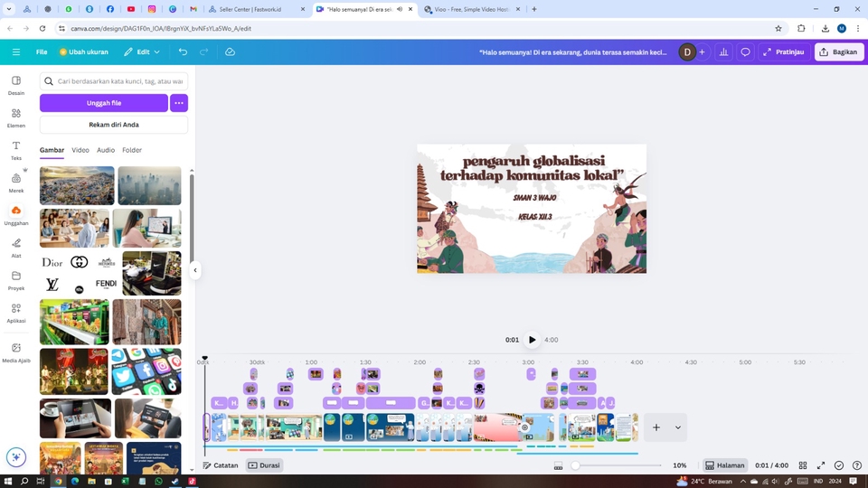
Task: Open the grid view icon
Action: tap(803, 465)
